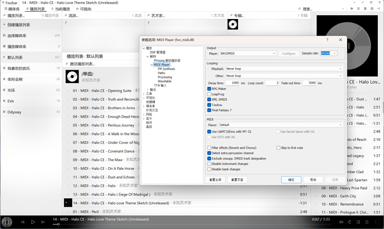Switch to the 当前播放 tab
The width and height of the screenshot is (384, 229).
pyautogui.click(x=61, y=9)
